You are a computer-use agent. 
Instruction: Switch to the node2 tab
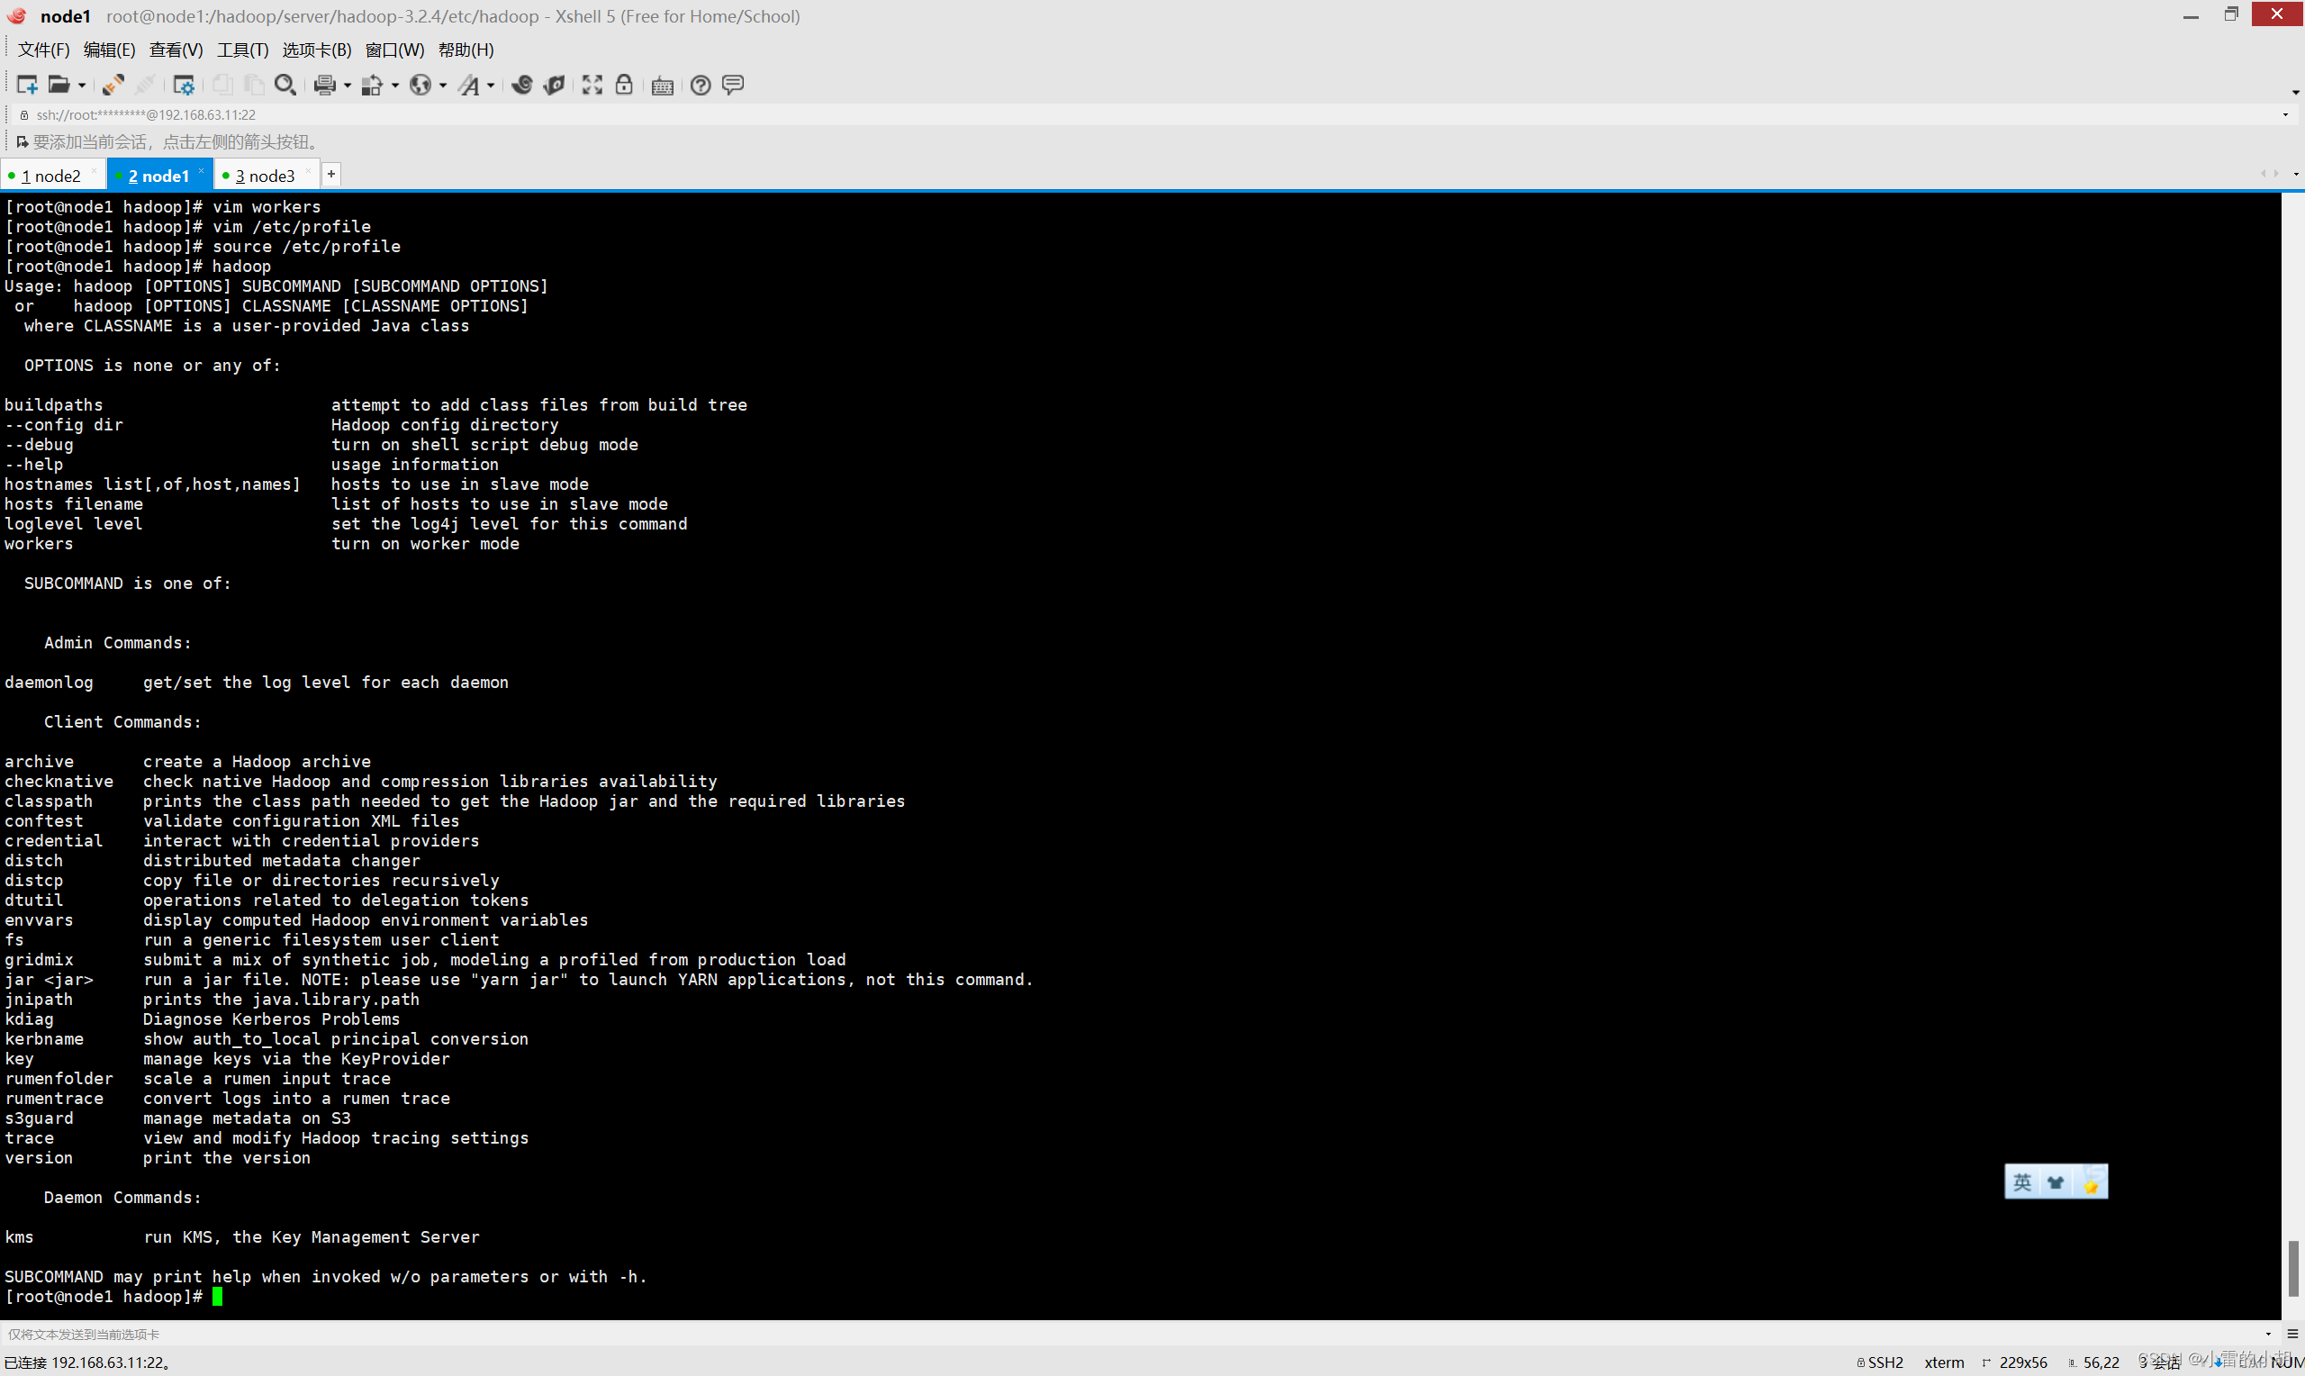[51, 177]
